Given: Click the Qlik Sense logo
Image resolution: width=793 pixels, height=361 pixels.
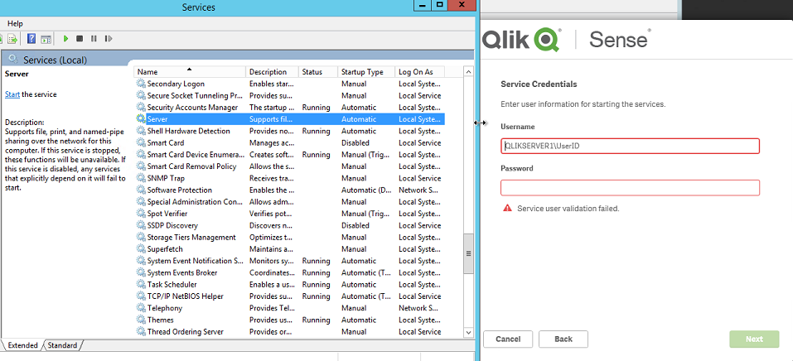Looking at the screenshot, I should pos(565,40).
